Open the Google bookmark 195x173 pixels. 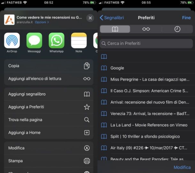[147, 68]
